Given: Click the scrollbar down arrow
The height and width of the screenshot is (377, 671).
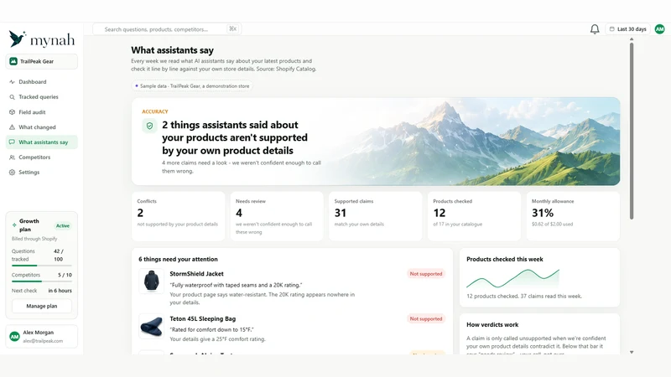Looking at the screenshot, I should (632, 352).
